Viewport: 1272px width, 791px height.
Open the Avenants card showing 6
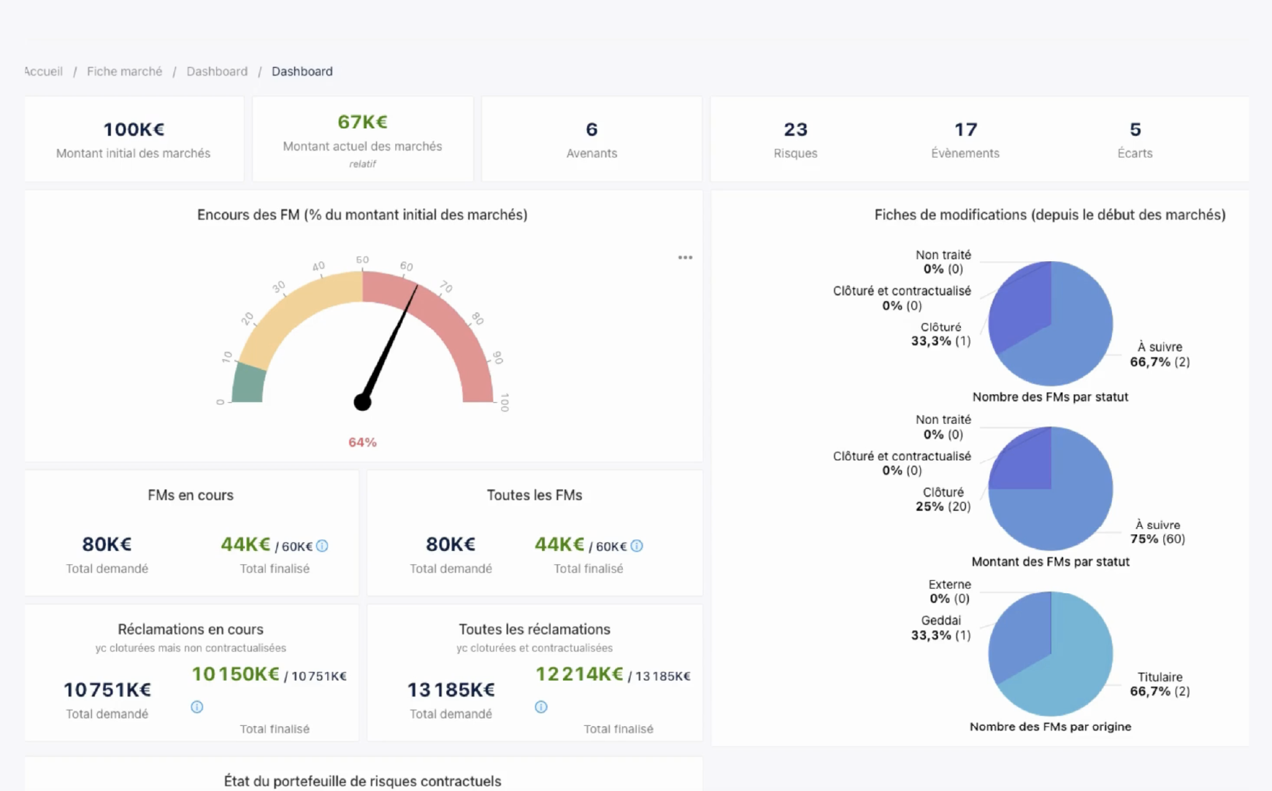(x=591, y=139)
